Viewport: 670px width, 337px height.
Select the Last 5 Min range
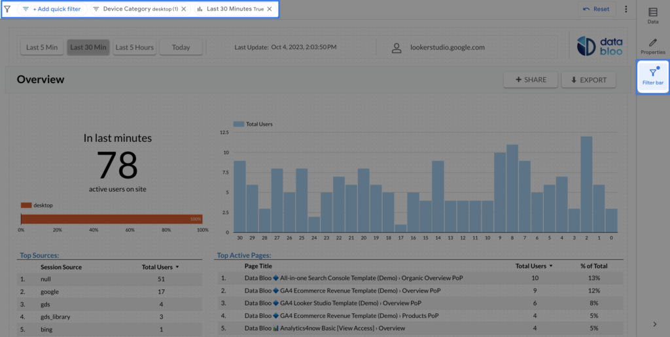(42, 47)
